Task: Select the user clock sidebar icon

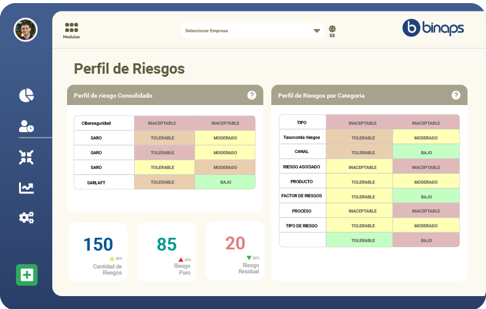Action: click(x=26, y=127)
